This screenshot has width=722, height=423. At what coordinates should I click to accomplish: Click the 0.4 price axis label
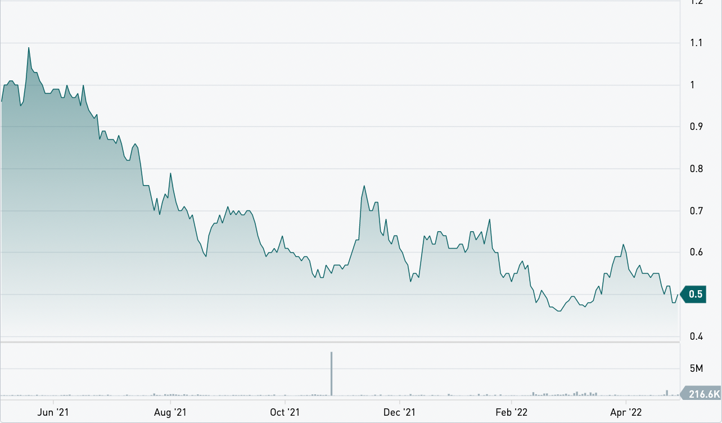pyautogui.click(x=696, y=337)
